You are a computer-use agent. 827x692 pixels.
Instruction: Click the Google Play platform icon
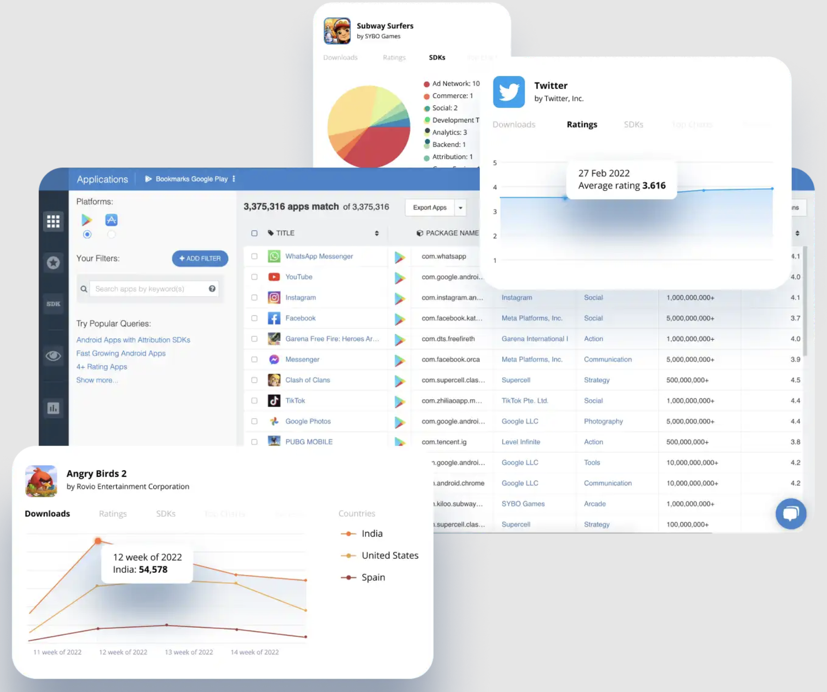coord(87,220)
